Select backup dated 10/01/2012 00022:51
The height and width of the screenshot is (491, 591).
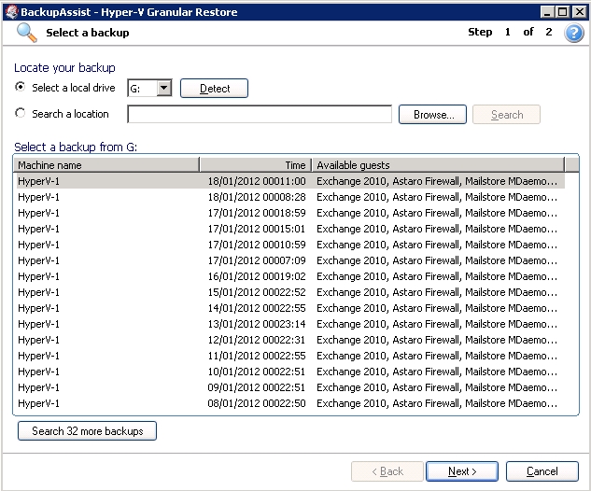(290, 372)
